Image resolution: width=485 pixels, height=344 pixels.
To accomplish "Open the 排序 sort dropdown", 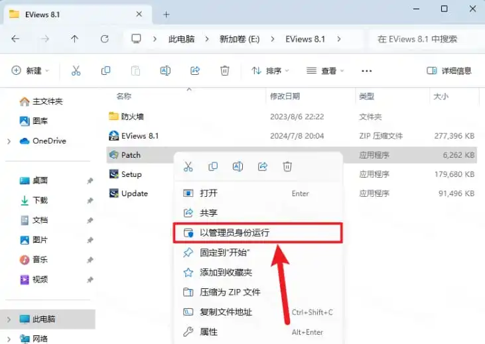I will (x=270, y=71).
